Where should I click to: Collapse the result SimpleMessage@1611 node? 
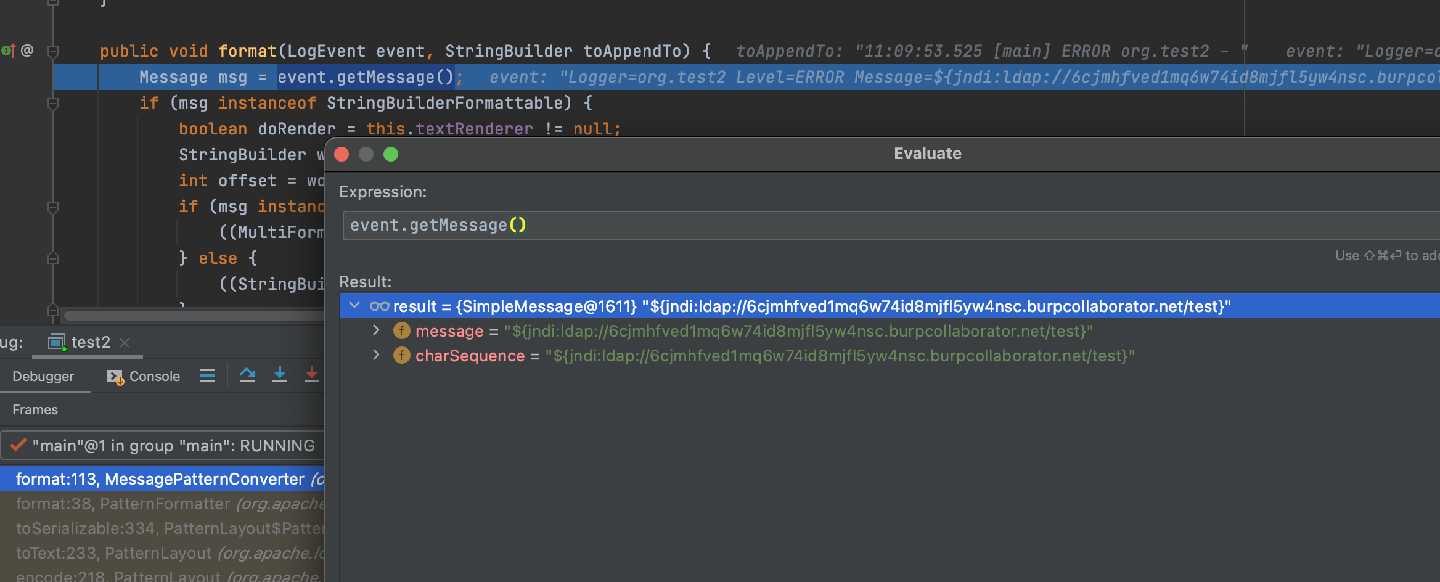tap(354, 305)
